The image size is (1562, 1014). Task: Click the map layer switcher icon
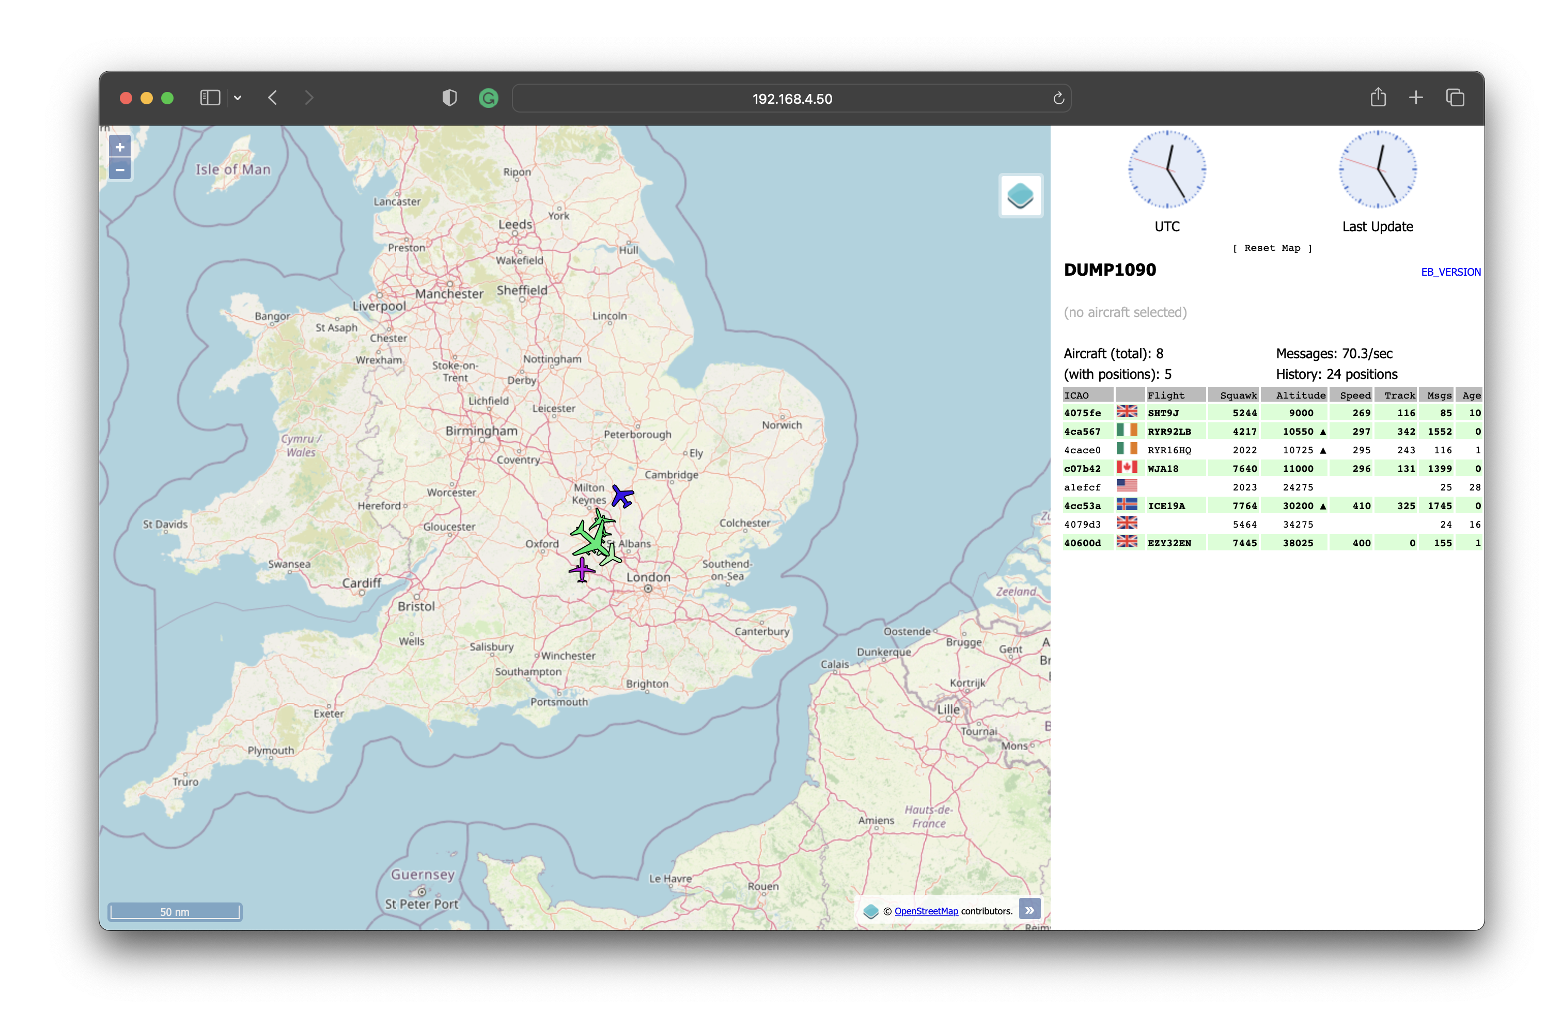coord(1020,195)
